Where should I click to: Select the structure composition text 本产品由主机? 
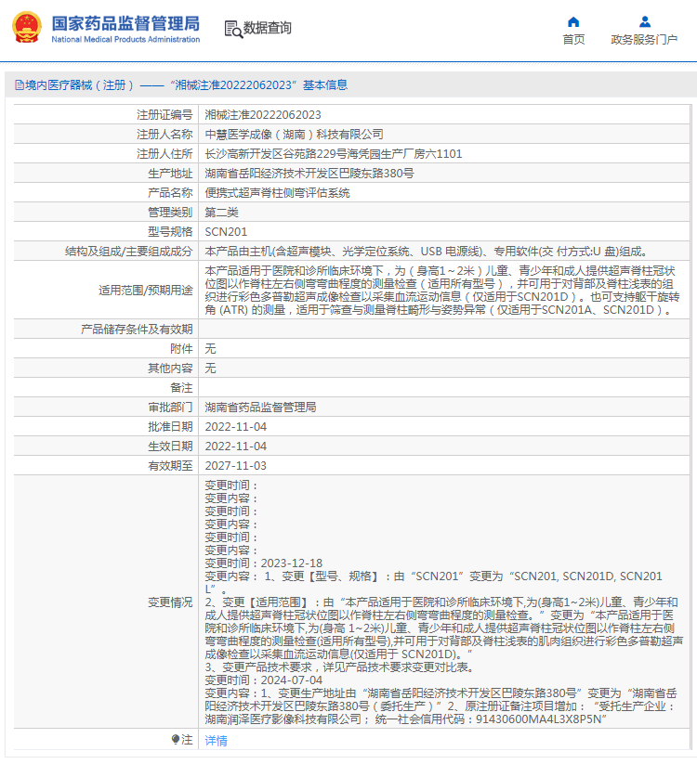pyautogui.click(x=427, y=252)
